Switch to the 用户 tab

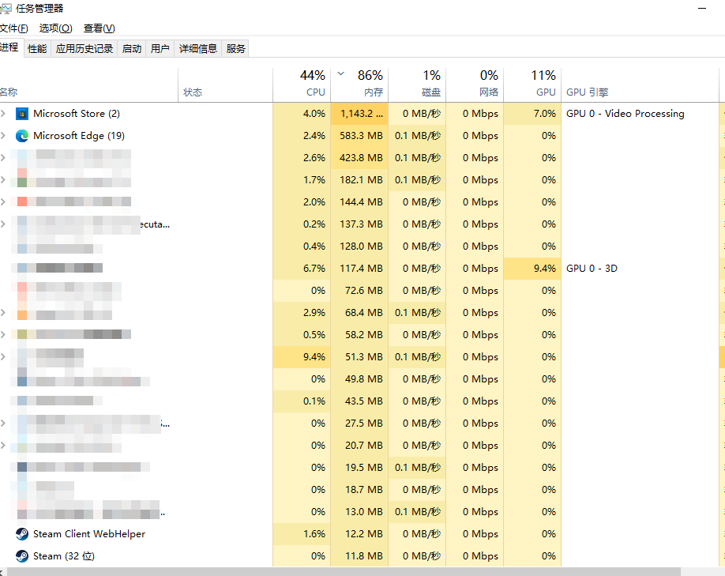click(x=160, y=47)
